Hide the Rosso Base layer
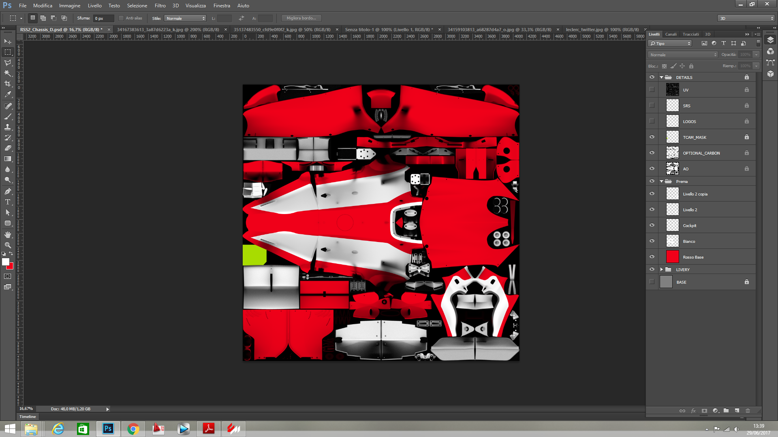 pos(652,257)
